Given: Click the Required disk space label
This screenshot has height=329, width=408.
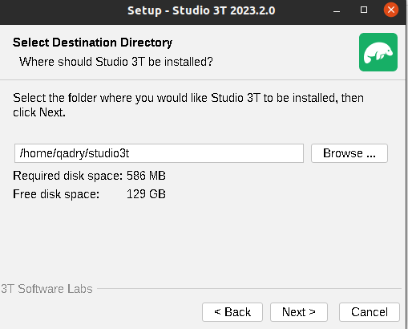Looking at the screenshot, I should (67, 176).
